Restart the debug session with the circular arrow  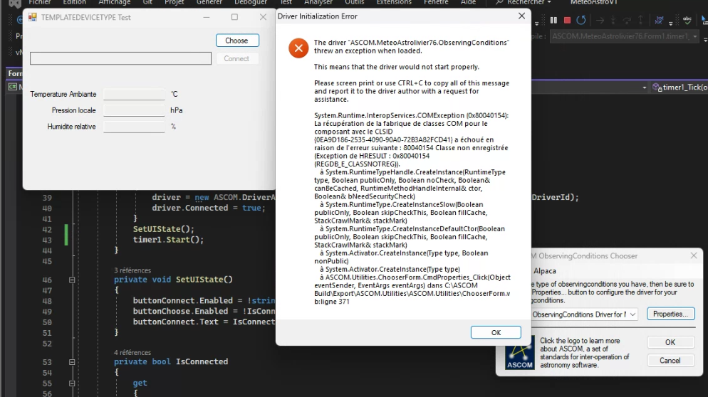pyautogui.click(x=581, y=21)
